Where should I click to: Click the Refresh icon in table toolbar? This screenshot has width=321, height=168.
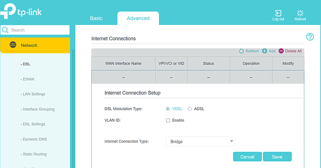pyautogui.click(x=241, y=51)
